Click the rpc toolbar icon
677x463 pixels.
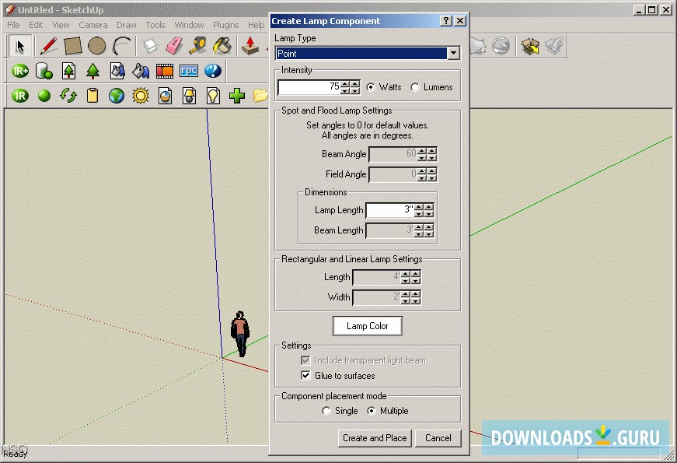[x=189, y=71]
